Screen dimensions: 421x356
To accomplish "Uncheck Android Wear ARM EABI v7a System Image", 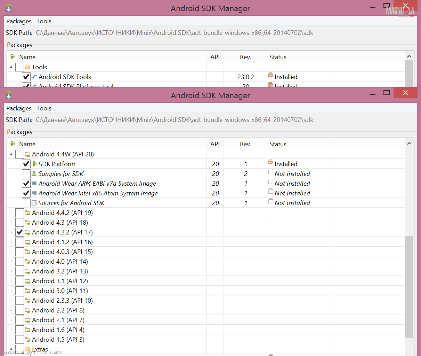I will click(x=26, y=183).
